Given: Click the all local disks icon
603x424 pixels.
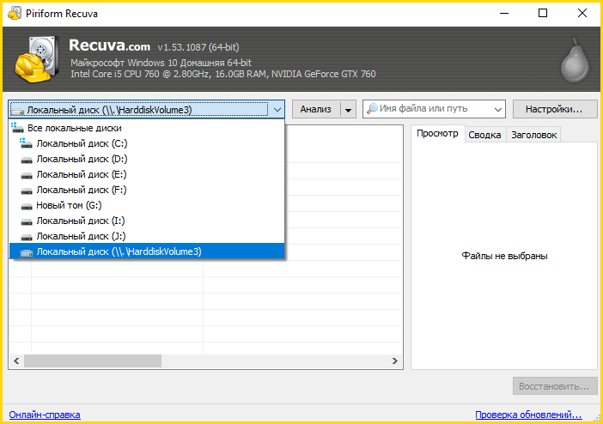Looking at the screenshot, I should coord(17,128).
